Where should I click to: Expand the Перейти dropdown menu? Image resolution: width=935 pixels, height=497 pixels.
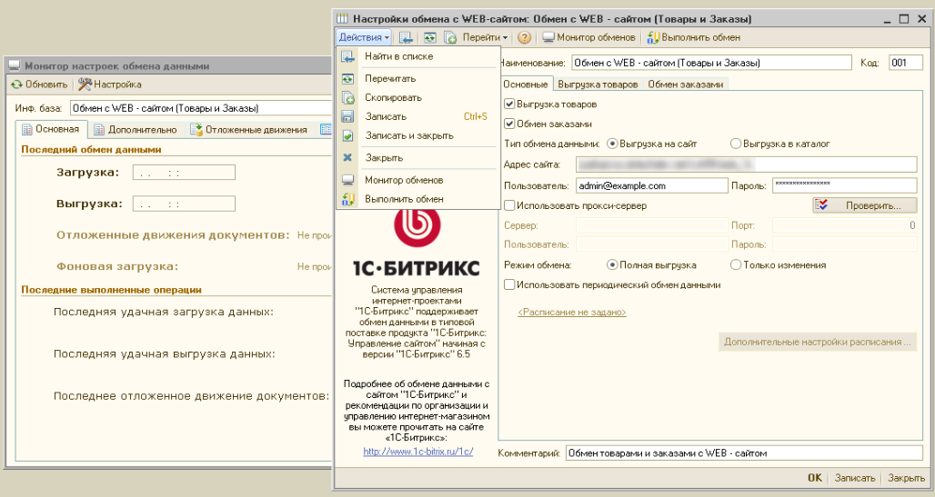484,37
